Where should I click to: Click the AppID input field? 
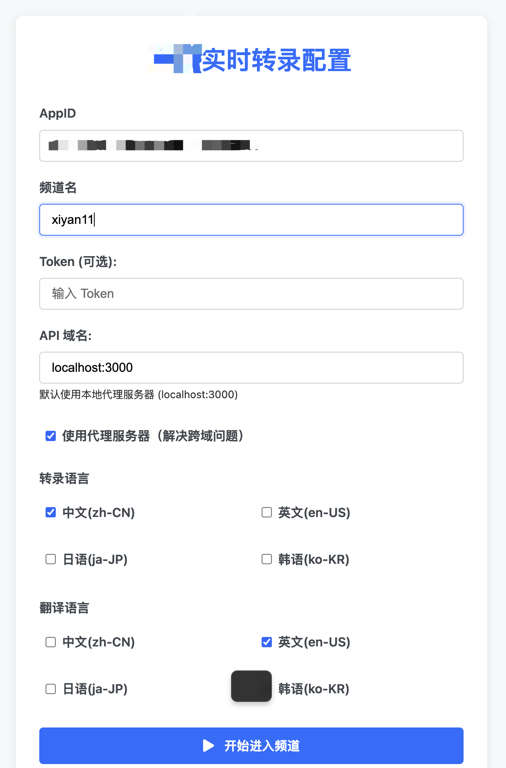pyautogui.click(x=251, y=146)
